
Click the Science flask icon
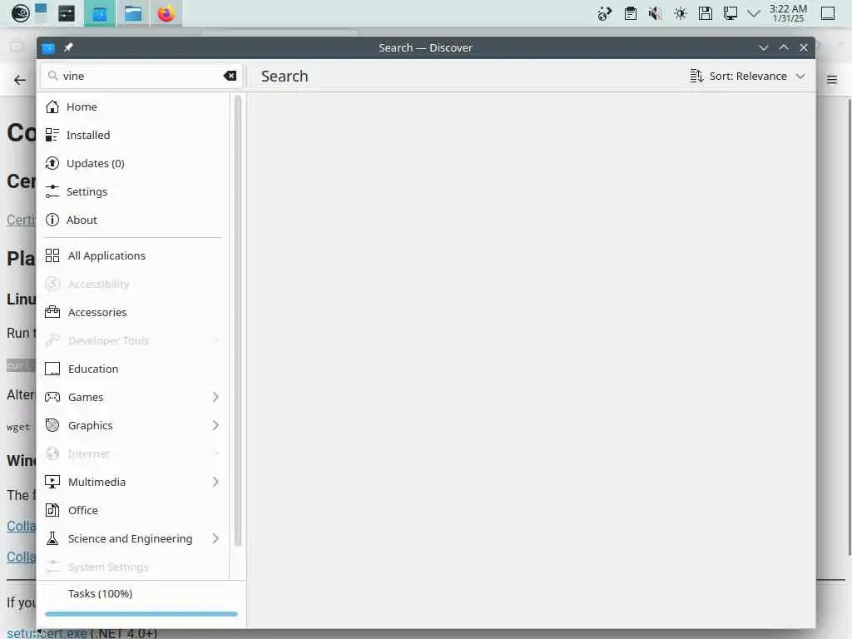point(52,538)
